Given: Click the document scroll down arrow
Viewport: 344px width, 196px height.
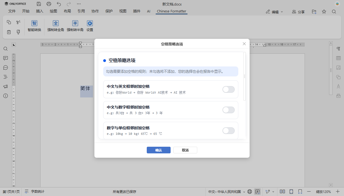Looking at the screenshot, I should pos(331,185).
